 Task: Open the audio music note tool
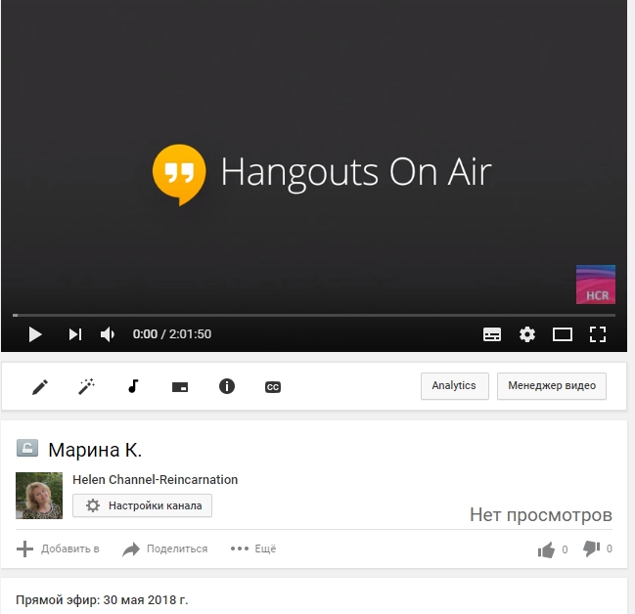[x=133, y=386]
